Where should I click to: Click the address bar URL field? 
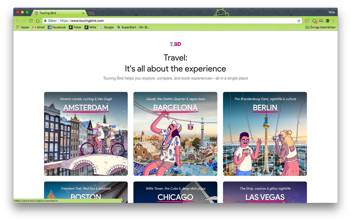172,21
